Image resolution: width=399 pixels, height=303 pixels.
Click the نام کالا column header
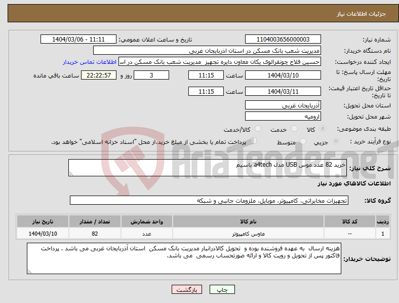pos(248,221)
